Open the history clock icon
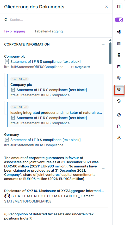The height and width of the screenshot is (225, 125). click(x=119, y=101)
